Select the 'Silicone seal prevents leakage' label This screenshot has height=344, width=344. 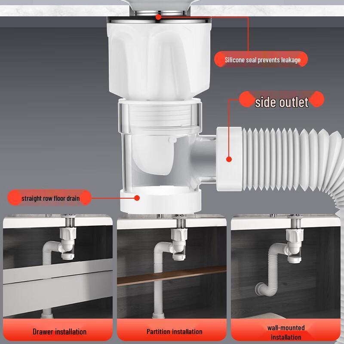pyautogui.click(x=262, y=60)
